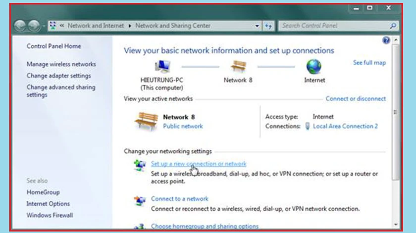The image size is (416, 233).
Task: Select Network and Internet breadcrumb
Action: point(96,25)
